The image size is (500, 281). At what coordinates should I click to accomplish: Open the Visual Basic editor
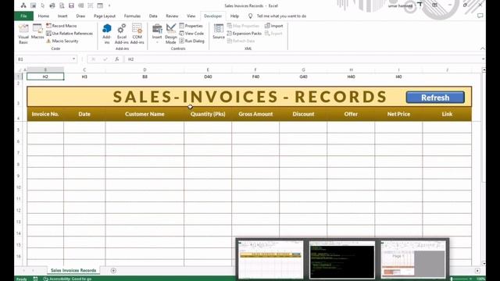coord(23,34)
